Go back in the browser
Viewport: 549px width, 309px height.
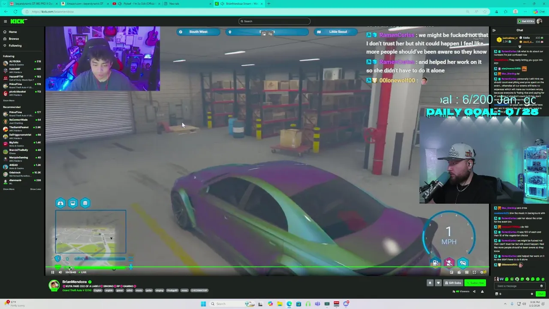point(5,12)
